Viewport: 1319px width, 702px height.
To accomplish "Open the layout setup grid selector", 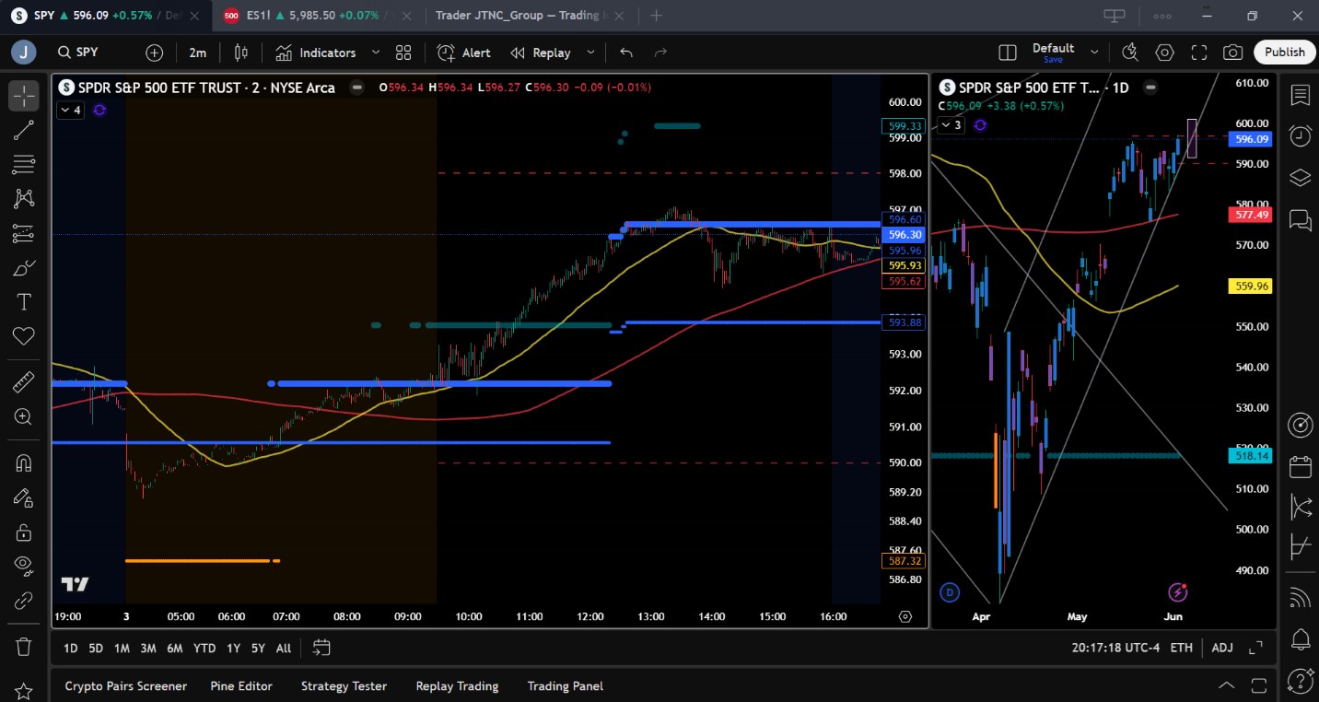I will [1008, 53].
